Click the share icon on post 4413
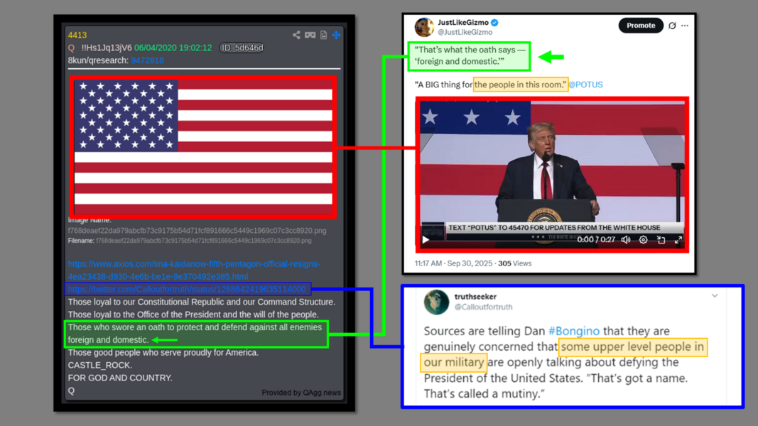The image size is (758, 426). coord(296,35)
